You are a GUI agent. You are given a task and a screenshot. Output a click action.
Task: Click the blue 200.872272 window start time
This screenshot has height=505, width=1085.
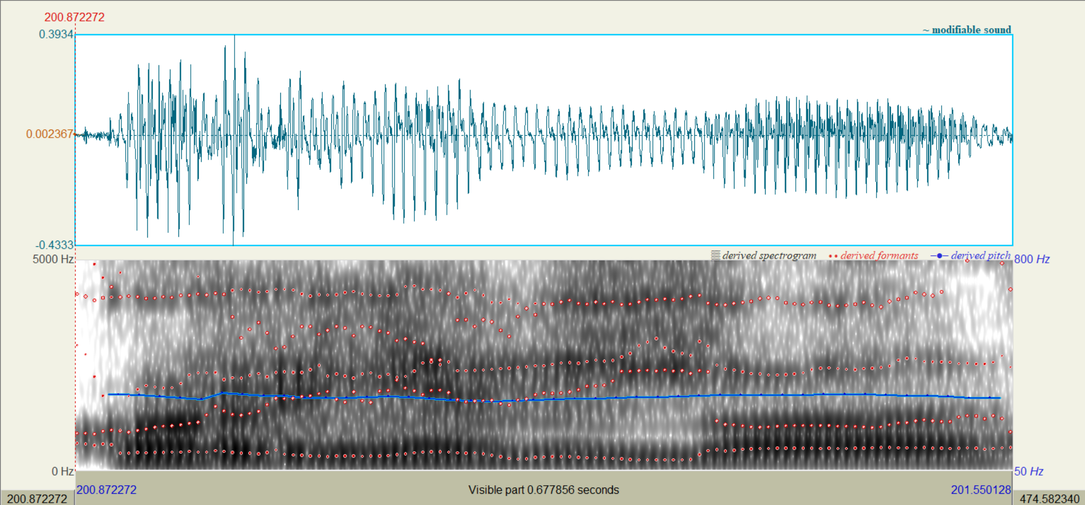106,490
